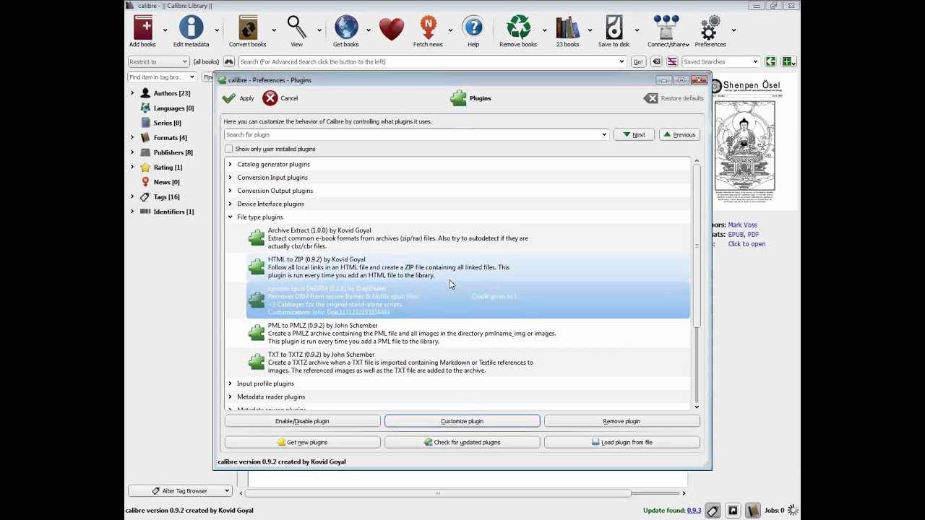
Task: Click the binoculars advanced search icon
Action: [x=229, y=61]
